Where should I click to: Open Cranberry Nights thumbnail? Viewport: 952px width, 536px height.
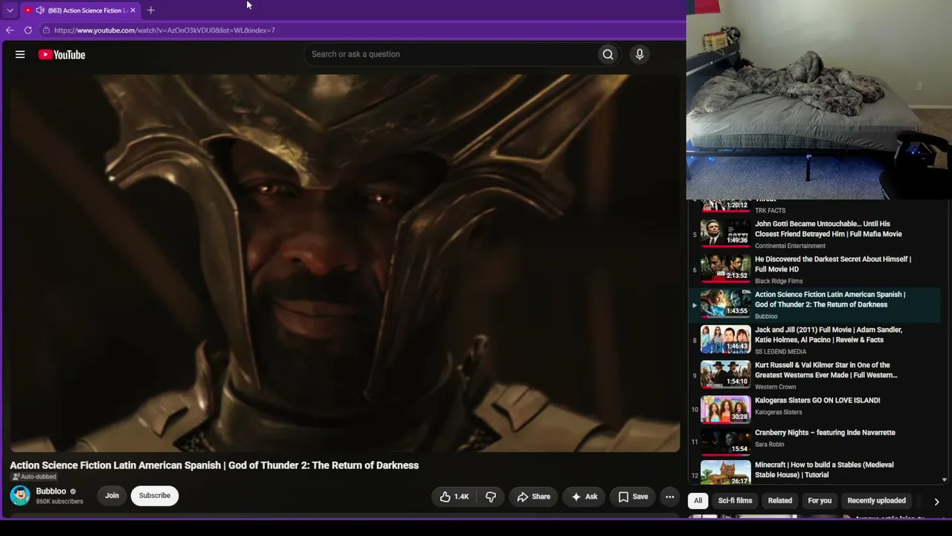(725, 441)
